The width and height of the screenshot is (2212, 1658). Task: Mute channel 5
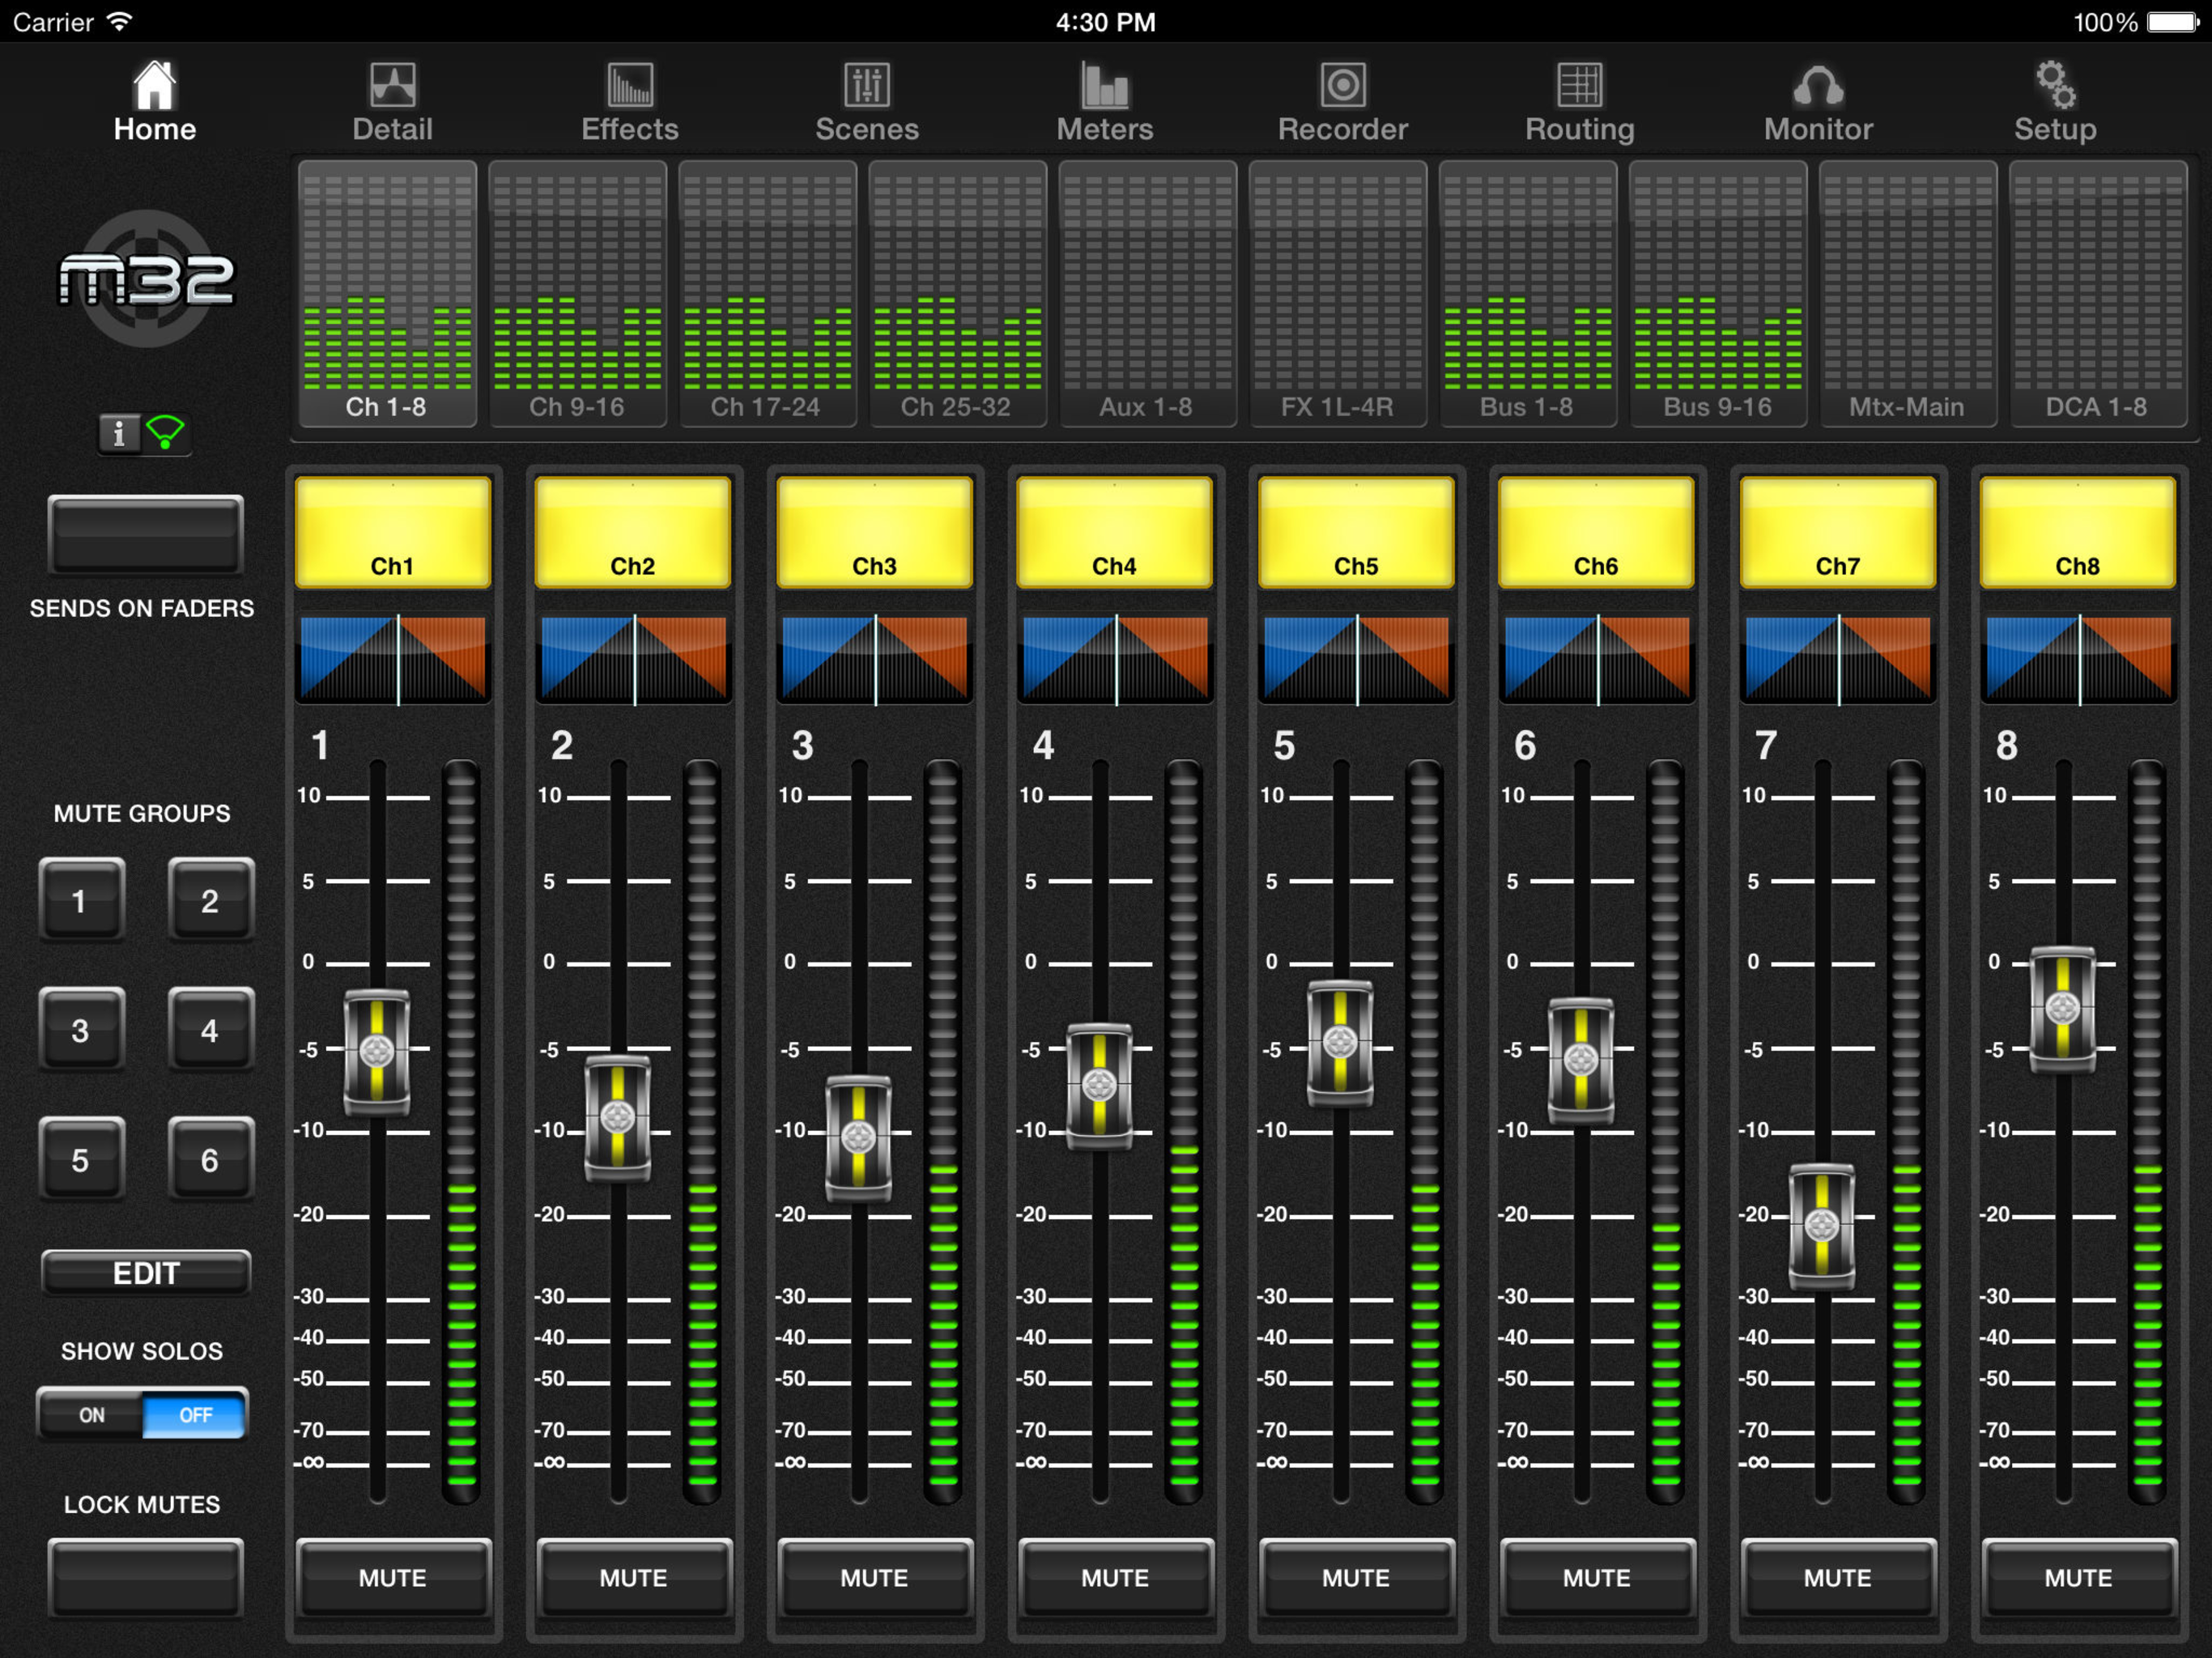click(1355, 1577)
